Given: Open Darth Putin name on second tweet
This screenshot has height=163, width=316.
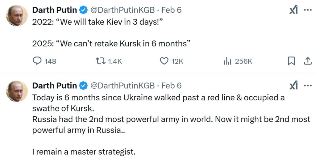Looking at the screenshot, I should pyautogui.click(x=54, y=86).
